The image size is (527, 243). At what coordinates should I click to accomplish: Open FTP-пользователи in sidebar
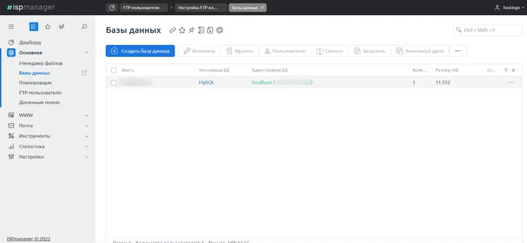tap(40, 92)
